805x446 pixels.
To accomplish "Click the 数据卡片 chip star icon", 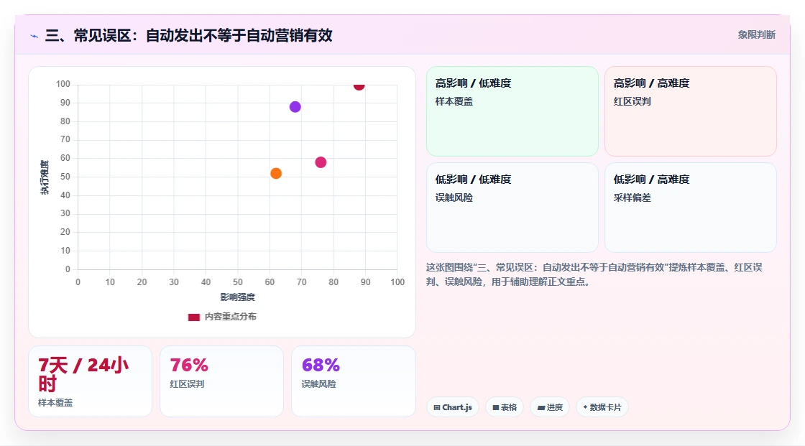I will coord(585,407).
